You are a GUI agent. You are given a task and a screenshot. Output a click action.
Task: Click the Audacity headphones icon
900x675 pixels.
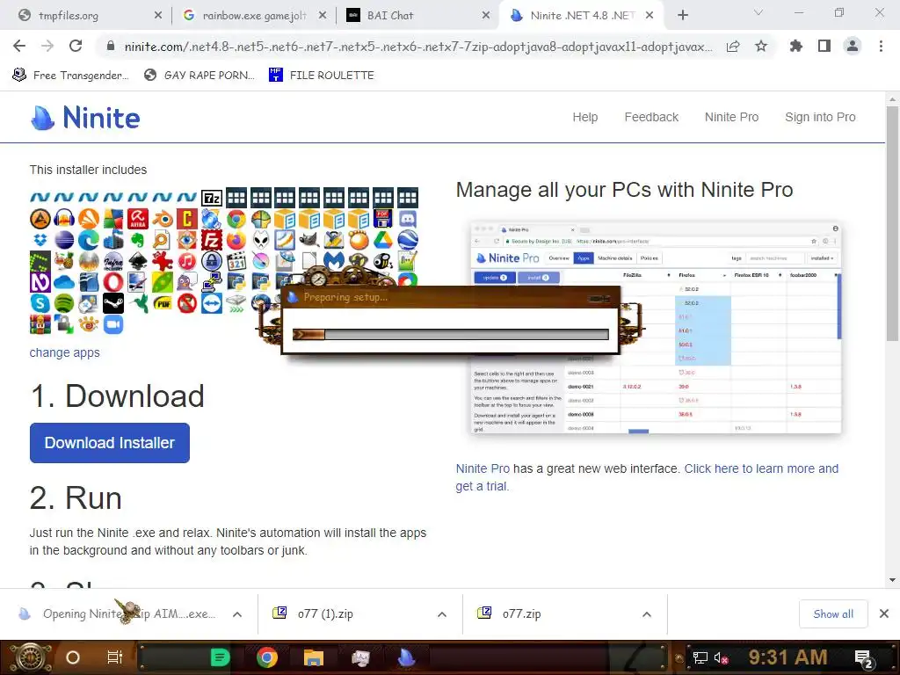pyautogui.click(x=64, y=219)
